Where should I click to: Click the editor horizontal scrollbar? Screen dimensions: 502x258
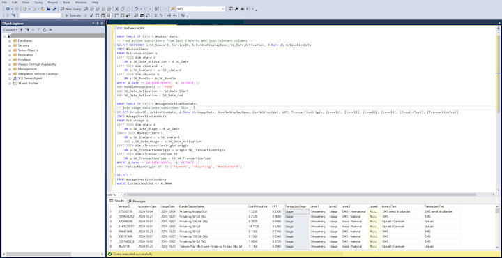[301, 195]
